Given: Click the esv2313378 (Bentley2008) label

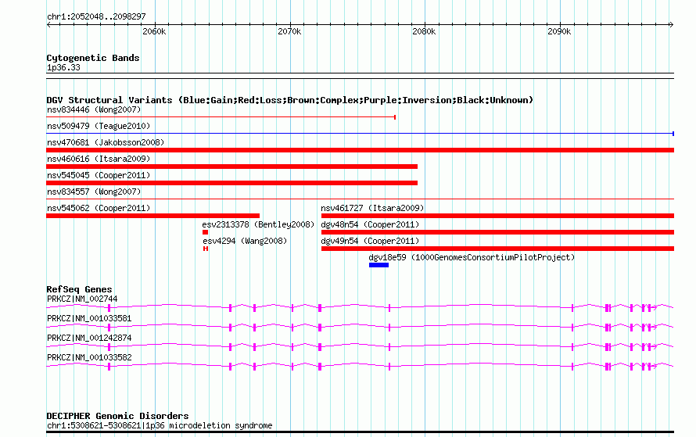Looking at the screenshot, I should (x=258, y=224).
